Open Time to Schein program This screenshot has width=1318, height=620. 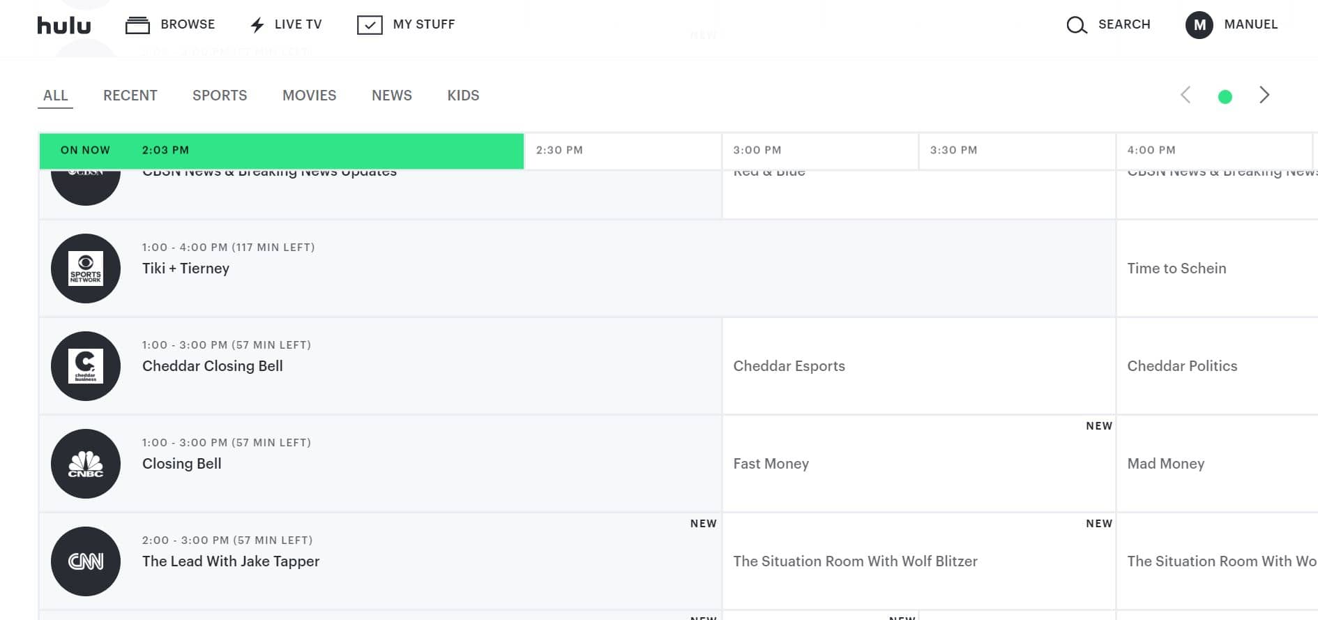coord(1218,269)
